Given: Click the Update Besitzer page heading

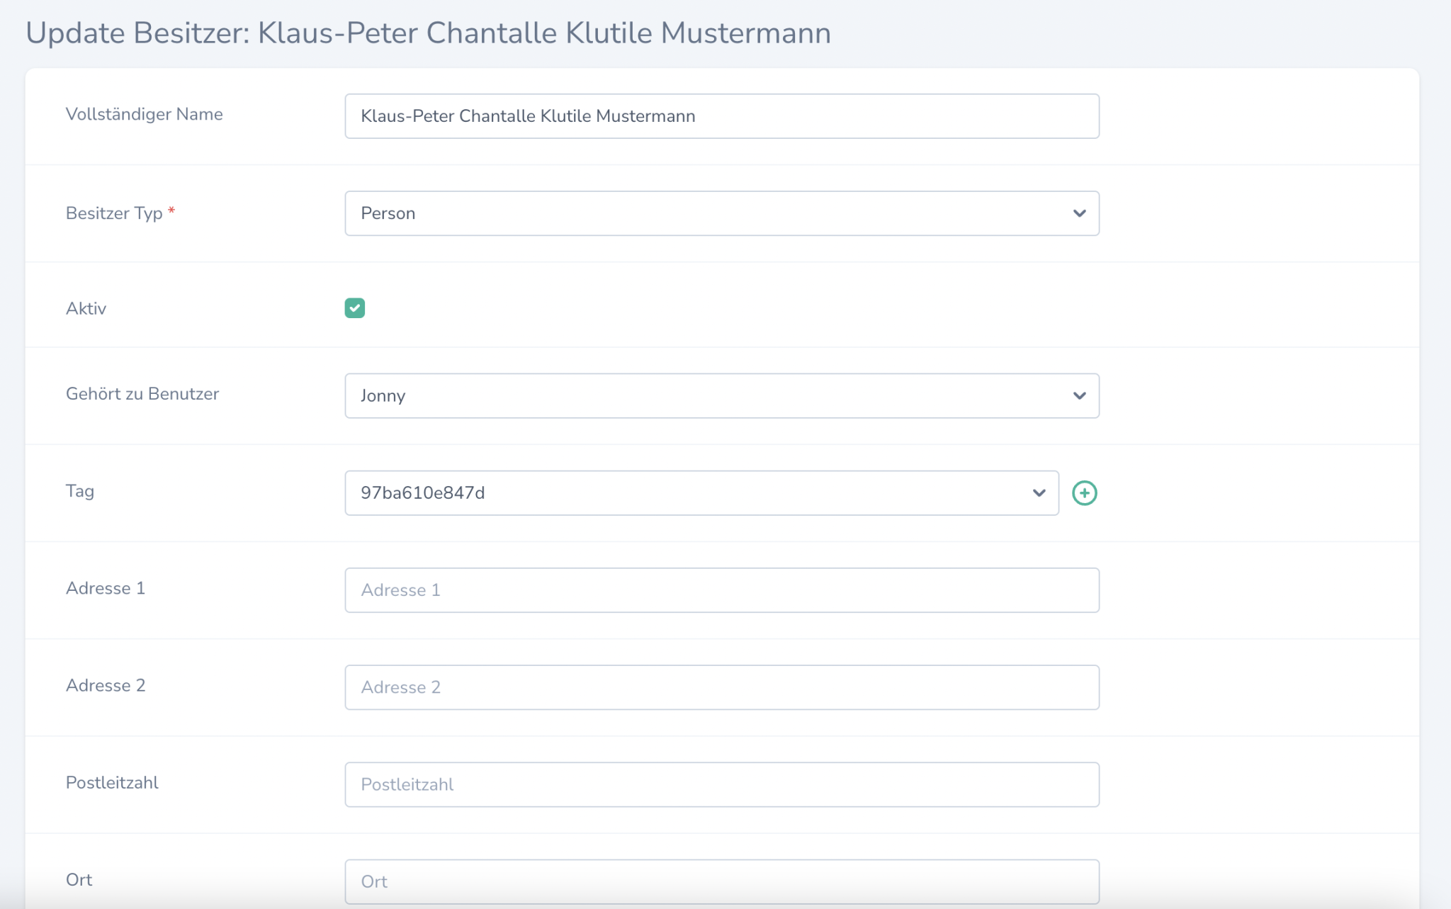Looking at the screenshot, I should [428, 33].
